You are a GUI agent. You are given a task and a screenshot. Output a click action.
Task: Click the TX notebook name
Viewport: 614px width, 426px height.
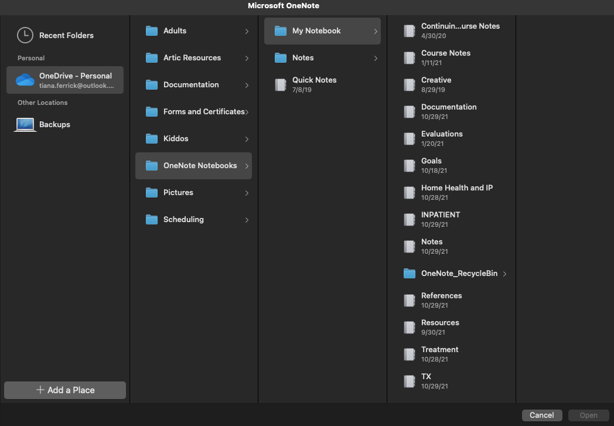(426, 376)
